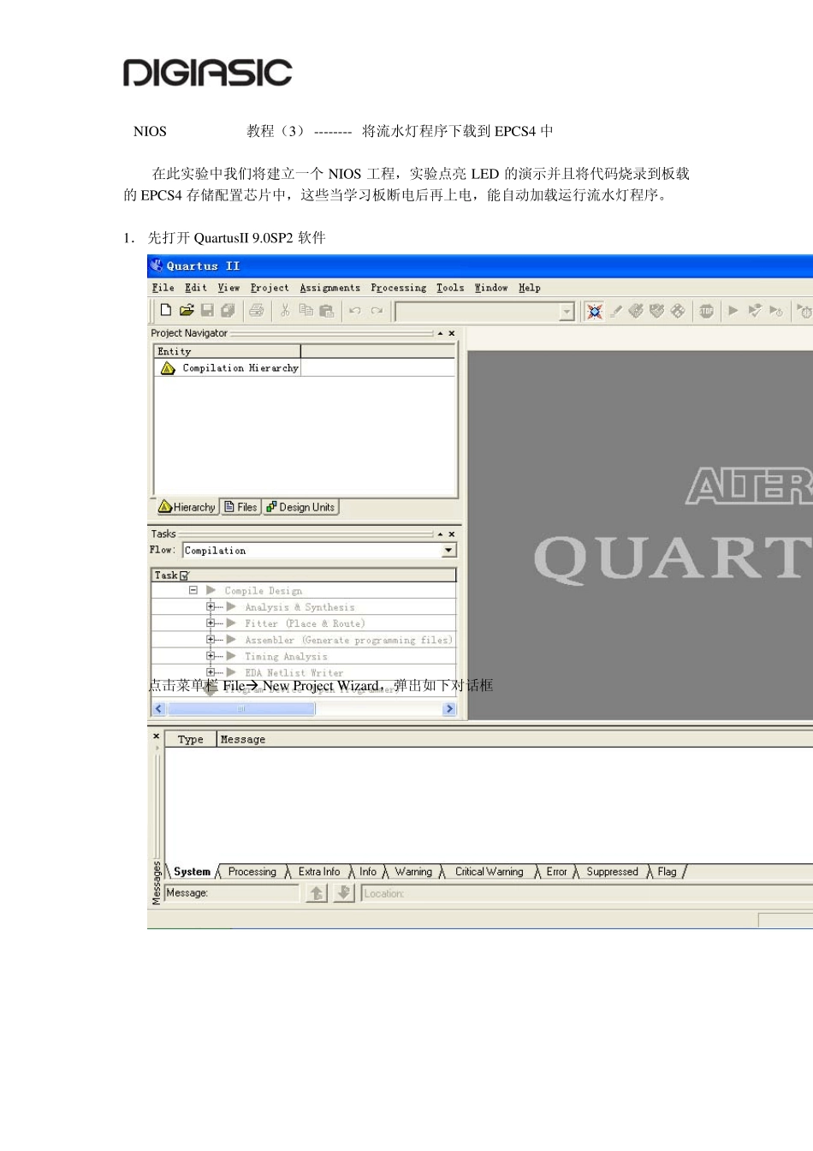Open the Assignment Editor toolbar icon
813x1151 pixels.
click(636, 311)
